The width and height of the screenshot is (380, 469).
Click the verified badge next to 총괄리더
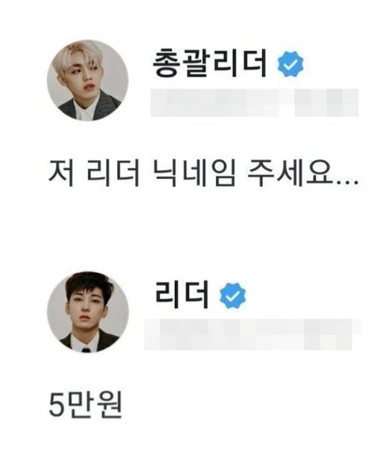coord(291,65)
